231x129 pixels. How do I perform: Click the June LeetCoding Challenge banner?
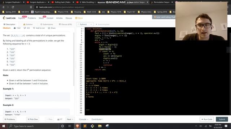tap(164, 17)
